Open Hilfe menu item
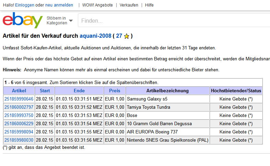Screen dimensions: 270x166 [149, 5]
